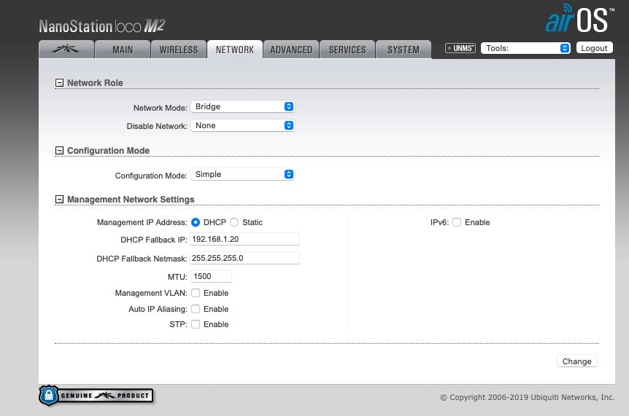Open the Ubiquiti logo tab
The height and width of the screenshot is (416, 629).
click(x=66, y=50)
